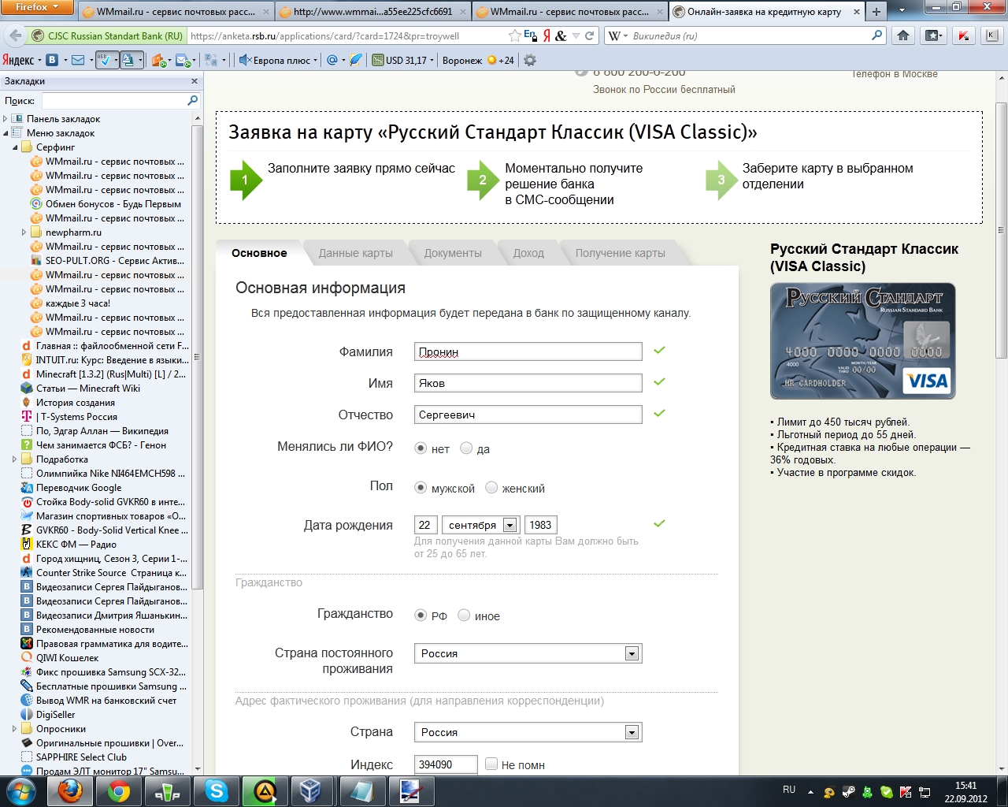The width and height of the screenshot is (1008, 807).
Task: Open 'SAPPHIRE Select Club' bookmark
Action: [x=81, y=757]
